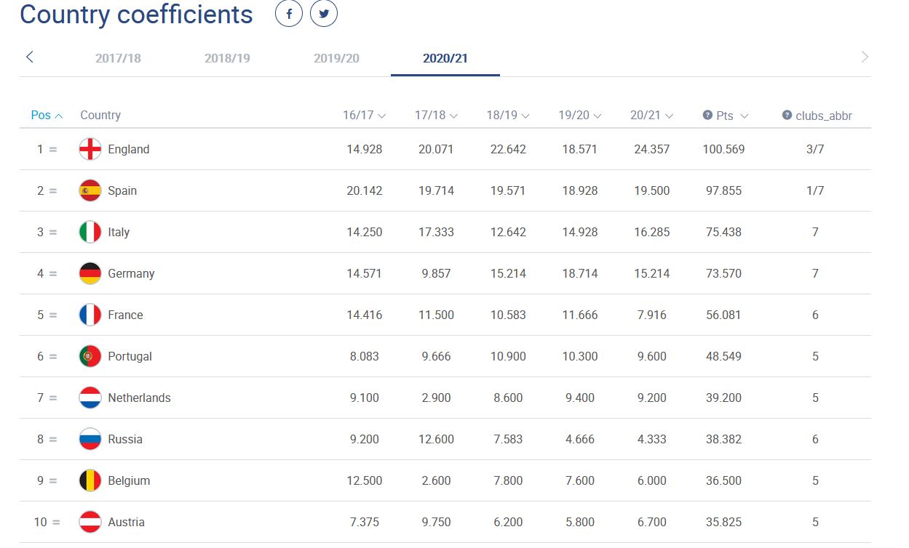
Task: Click Belgium's 16/17 value 12.500
Action: point(364,480)
